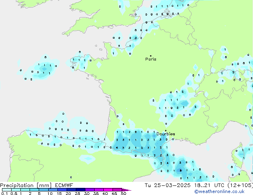This screenshot has height=195, width=253.
Task: Pick the 5 to 10 mm legend swatch
Action: (43, 190)
